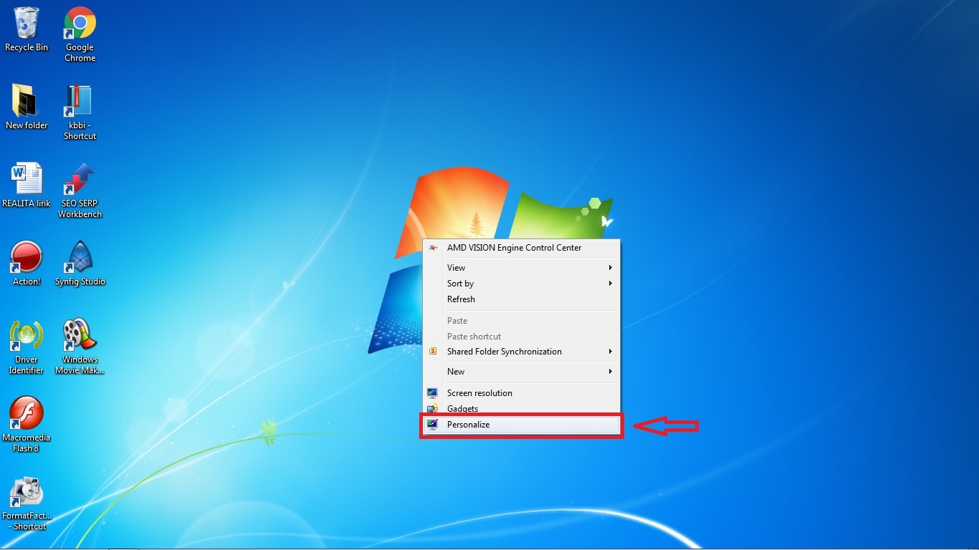Select Personalize in the context menu
The width and height of the screenshot is (979, 550).
point(521,425)
